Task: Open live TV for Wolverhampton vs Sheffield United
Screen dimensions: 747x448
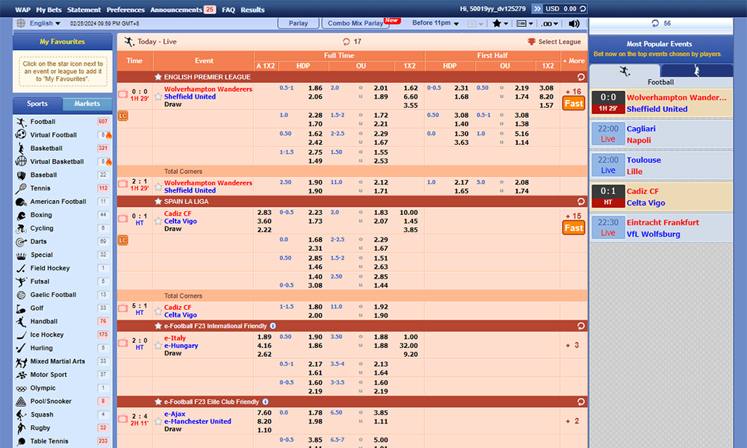Action: click(x=123, y=93)
